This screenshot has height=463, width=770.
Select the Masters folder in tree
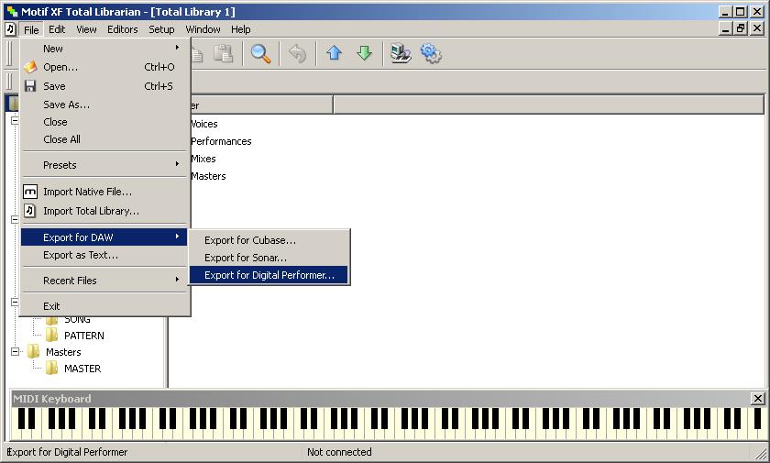point(63,351)
